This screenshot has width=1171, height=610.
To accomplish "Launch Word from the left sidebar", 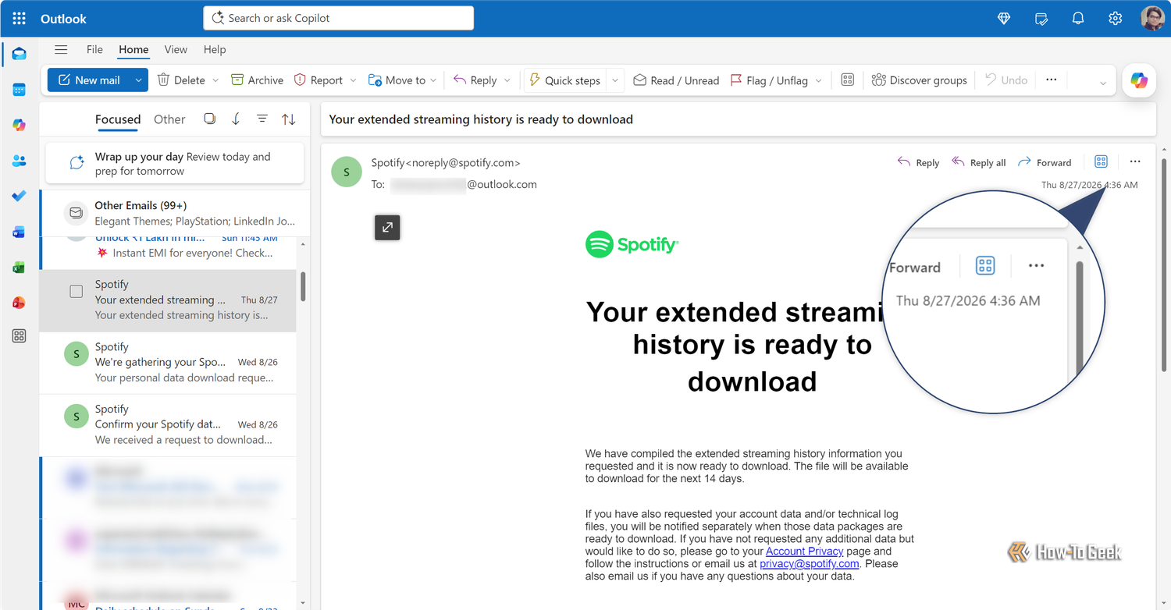I will click(20, 232).
